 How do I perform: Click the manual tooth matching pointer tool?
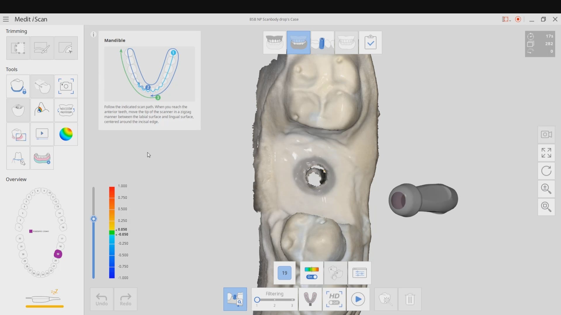click(336, 273)
